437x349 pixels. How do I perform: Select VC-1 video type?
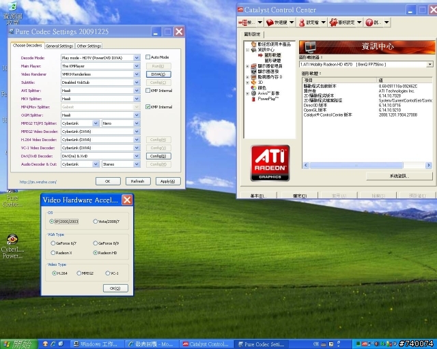pyautogui.click(x=108, y=273)
